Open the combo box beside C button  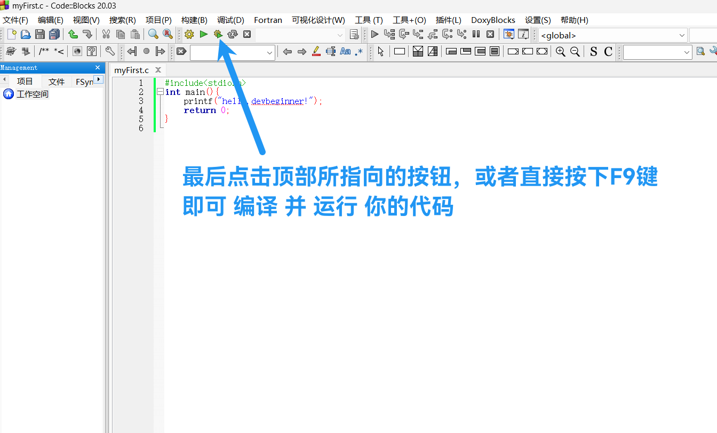[x=658, y=52]
